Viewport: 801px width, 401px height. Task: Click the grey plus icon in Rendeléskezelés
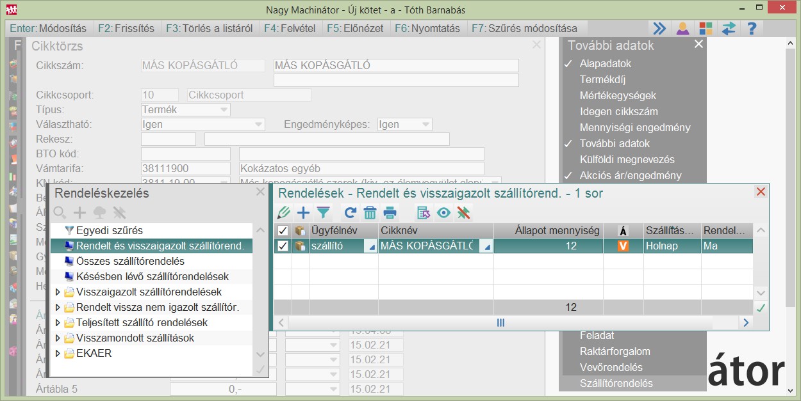click(80, 212)
